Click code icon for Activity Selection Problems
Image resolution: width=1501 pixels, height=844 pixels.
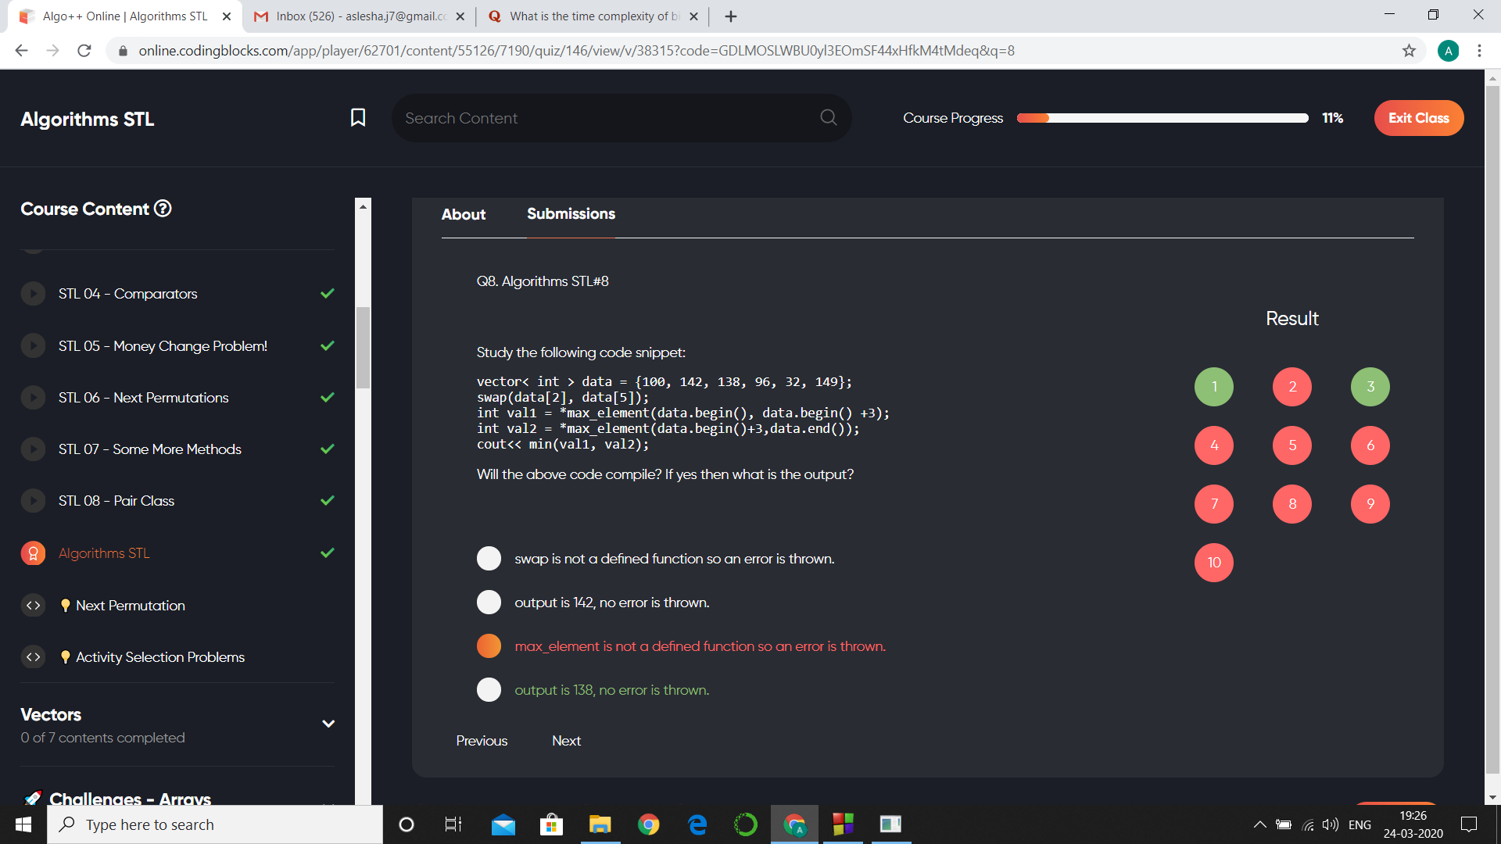point(33,656)
